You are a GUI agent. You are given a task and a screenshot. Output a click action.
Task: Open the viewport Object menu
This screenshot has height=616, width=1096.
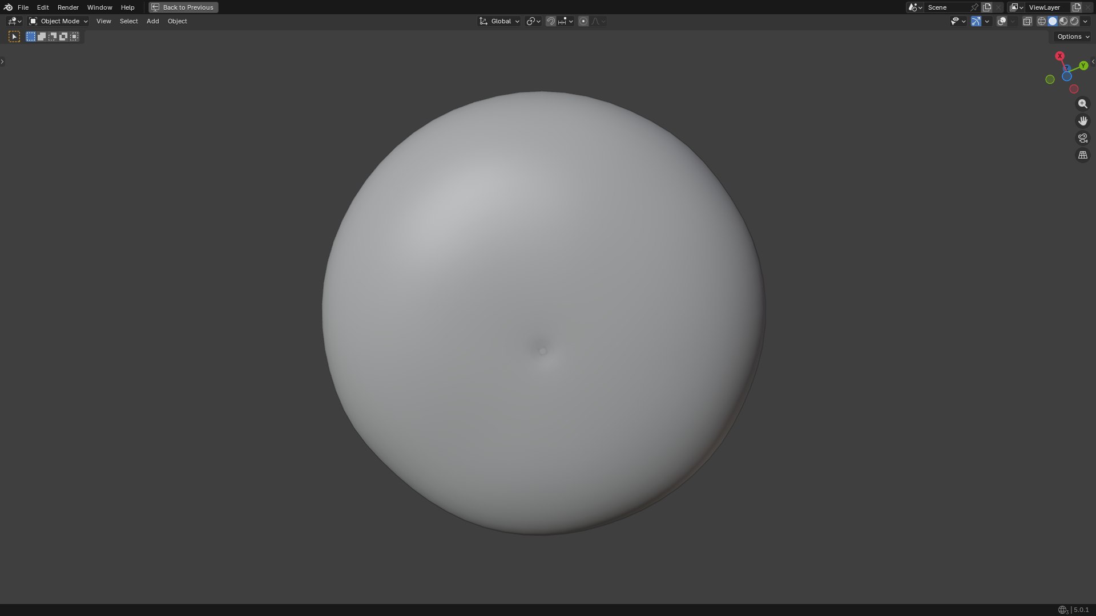coord(177,21)
